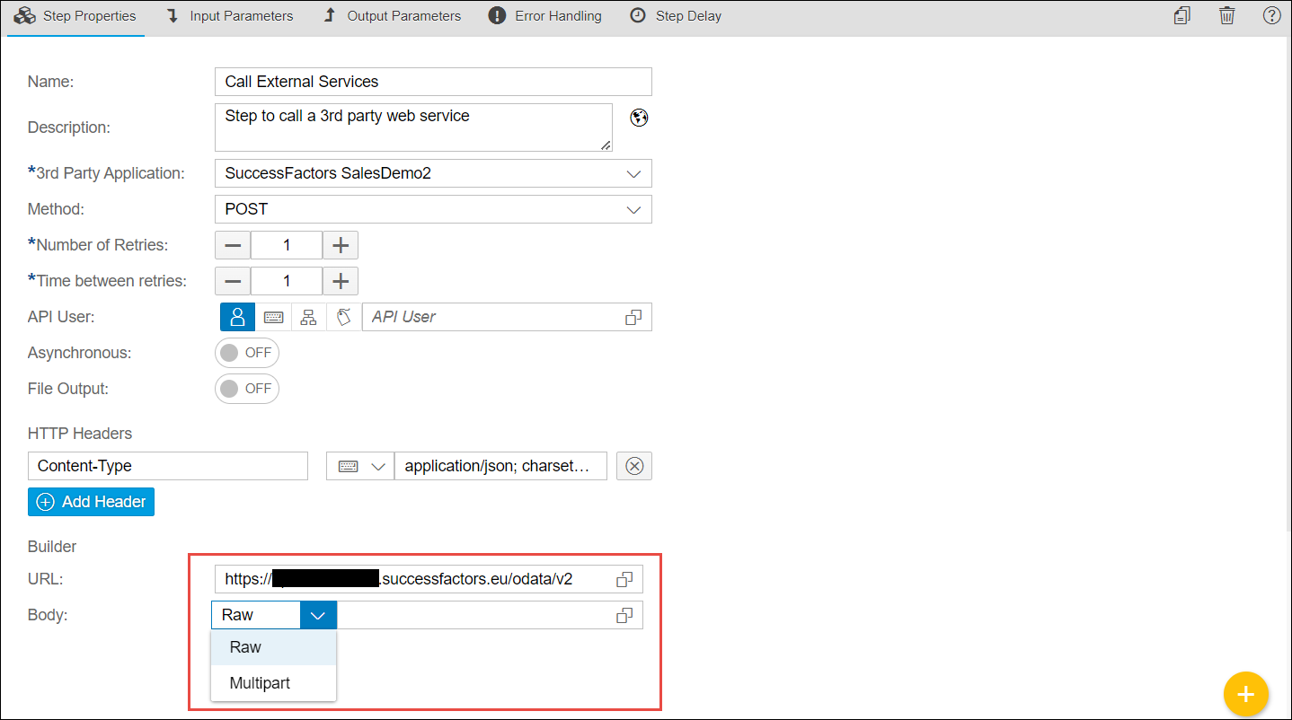Viewport: 1292px width, 720px height.
Task: Click the trash delete icon at top right
Action: tap(1226, 15)
